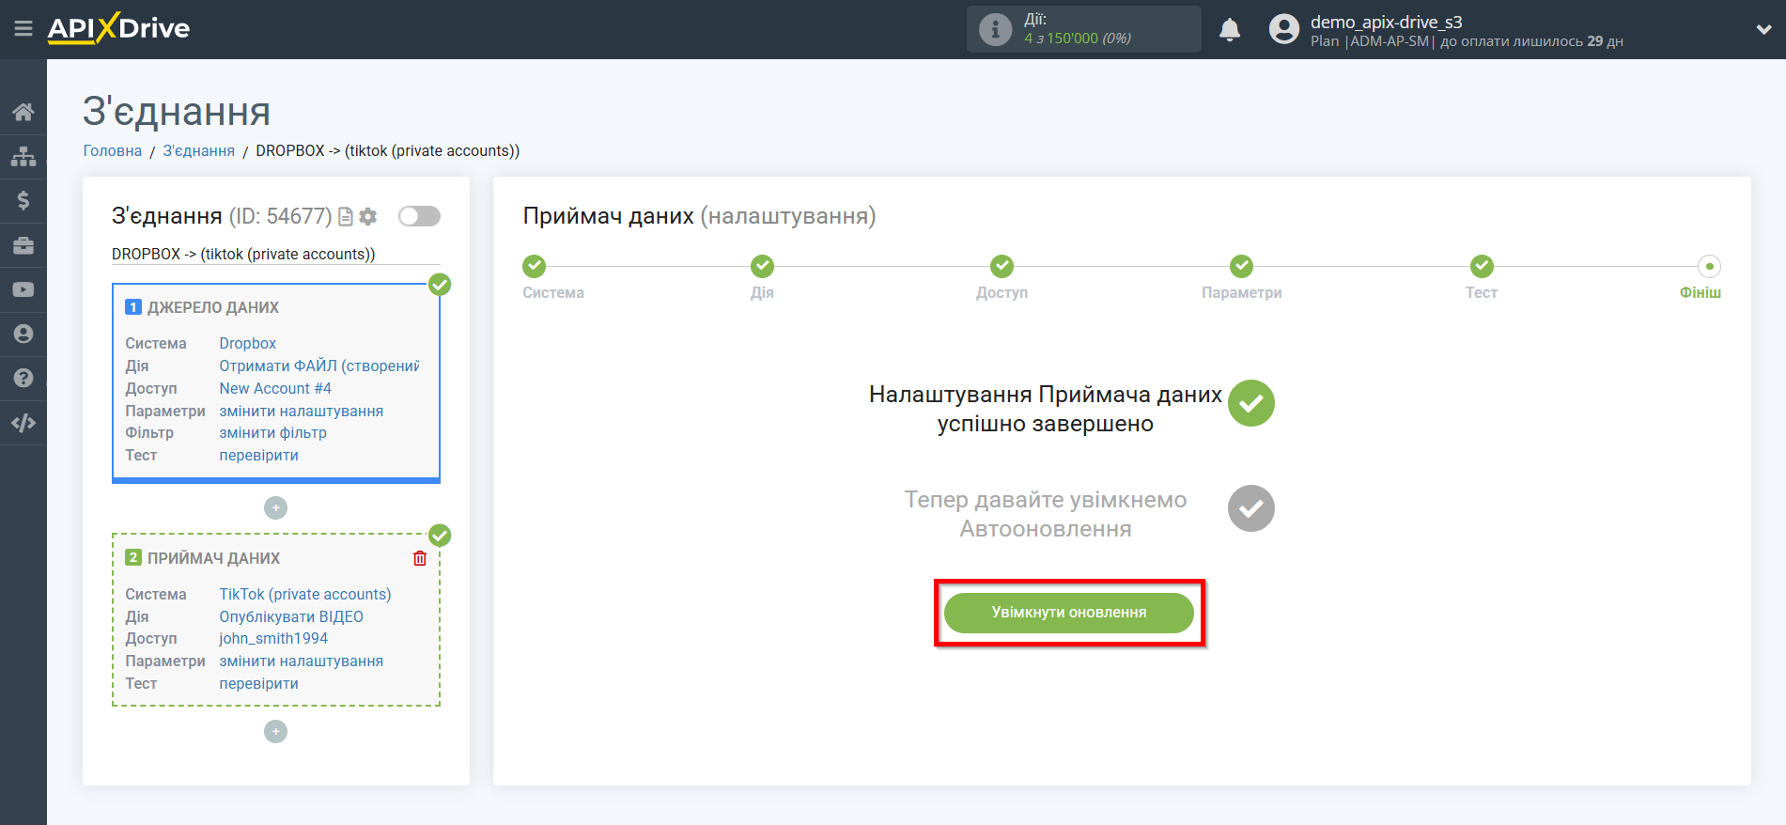Click змінити фільтр link
This screenshot has height=825, width=1786.
272,433
